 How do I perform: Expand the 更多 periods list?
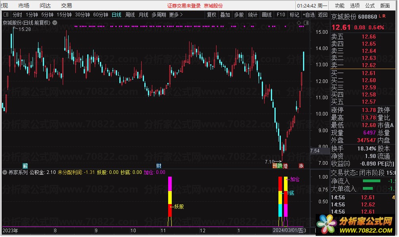click(x=176, y=15)
